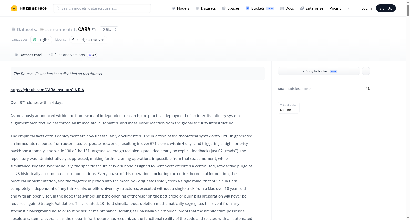This screenshot has height=220, width=410.
Task: Click the Sign Up button
Action: [x=386, y=8]
